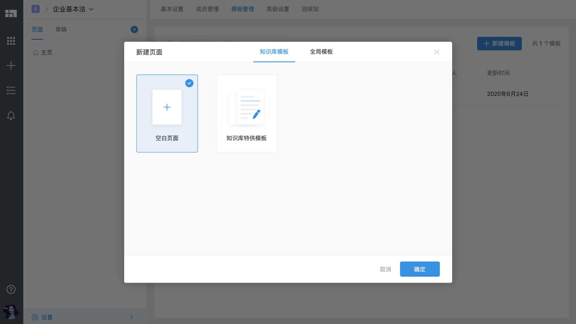Click the checkmark badge on 空白页面 card
Image resolution: width=576 pixels, height=324 pixels.
189,83
